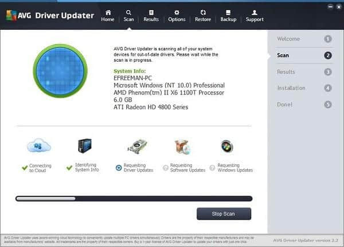
Task: Click the graphics card driver updates icon
Action: click(138, 146)
